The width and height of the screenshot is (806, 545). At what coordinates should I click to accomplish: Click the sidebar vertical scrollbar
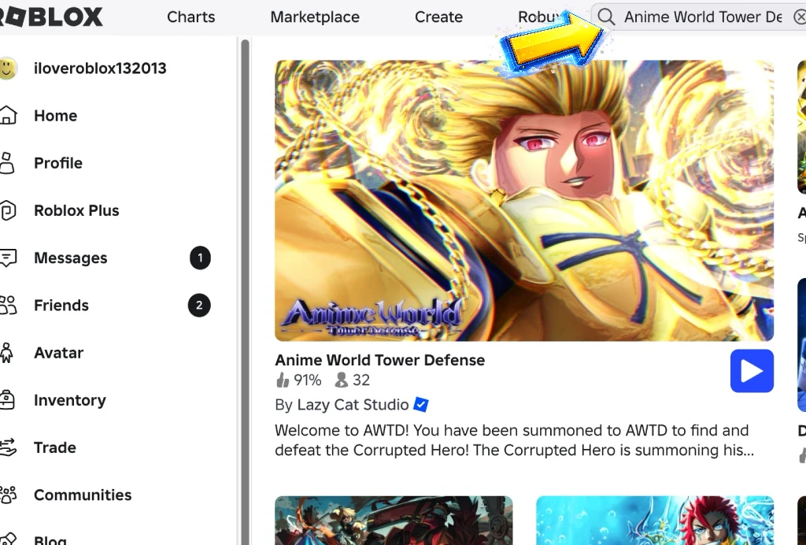pyautogui.click(x=246, y=292)
